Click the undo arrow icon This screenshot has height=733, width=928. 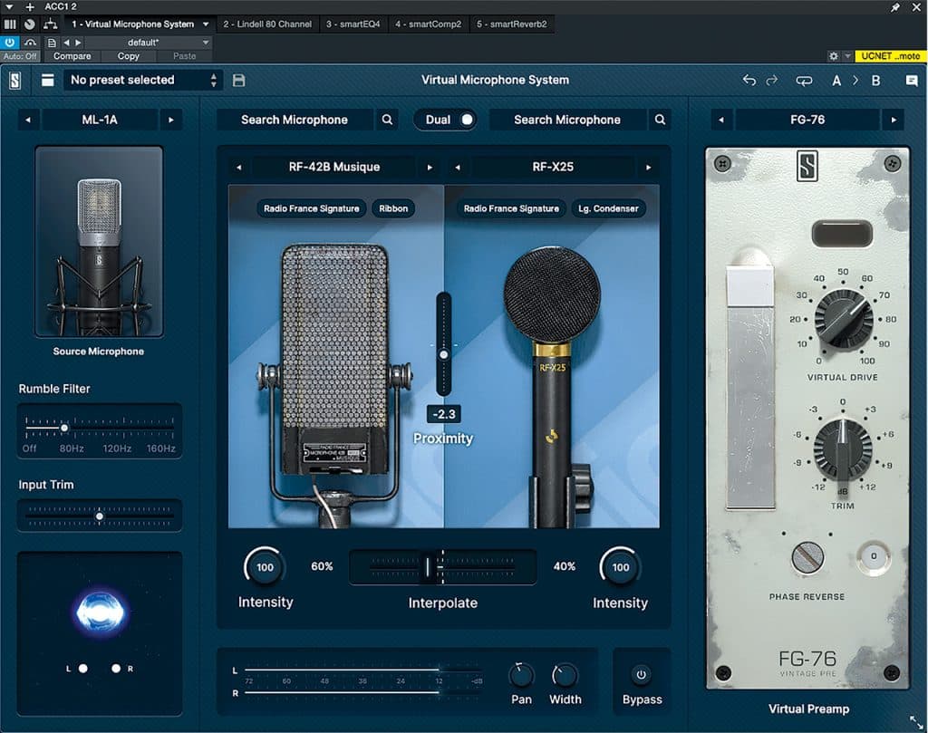(749, 81)
